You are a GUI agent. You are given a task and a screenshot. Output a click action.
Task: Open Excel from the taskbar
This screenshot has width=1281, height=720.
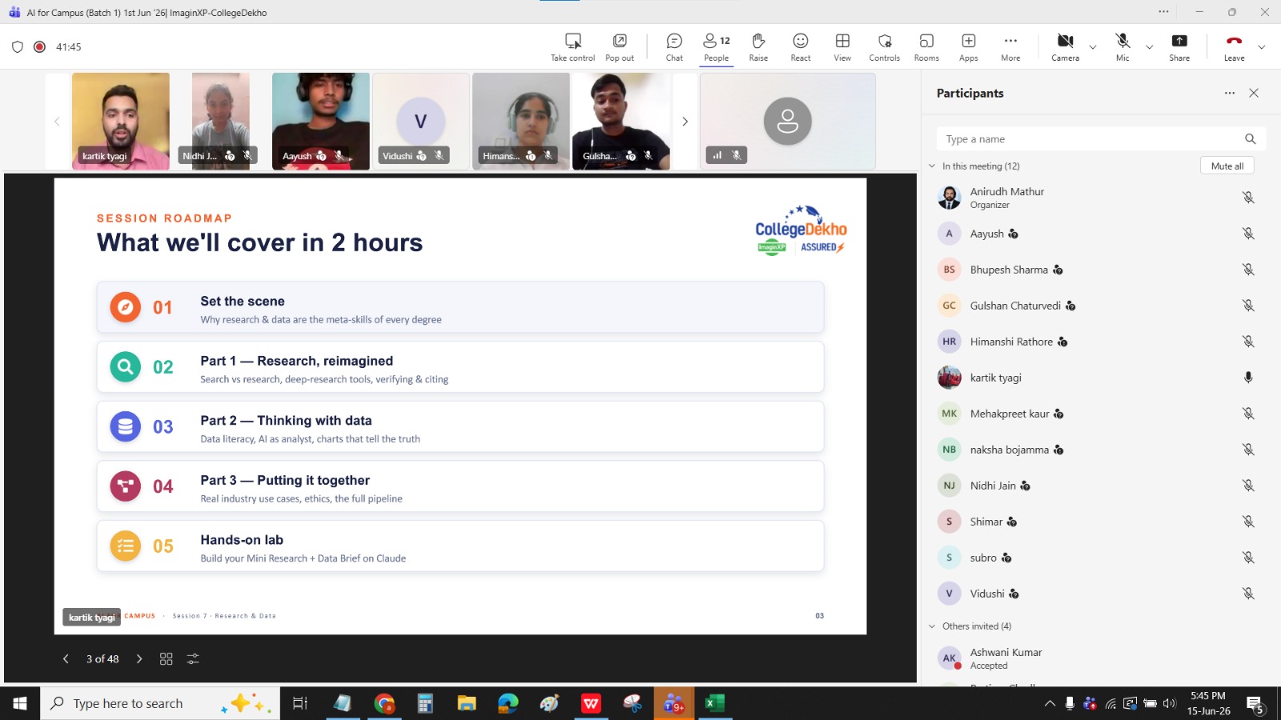(715, 703)
